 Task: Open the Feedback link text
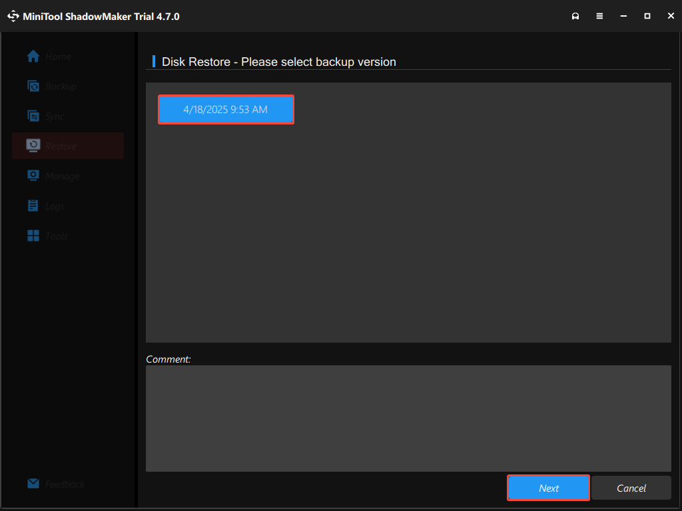pyautogui.click(x=65, y=484)
